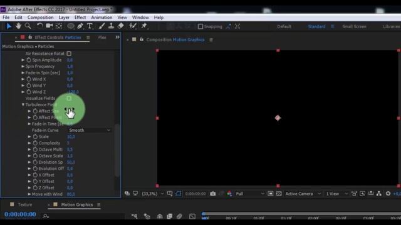Select the Ellipse shape tool
The image size is (401, 225).
coord(71,26)
